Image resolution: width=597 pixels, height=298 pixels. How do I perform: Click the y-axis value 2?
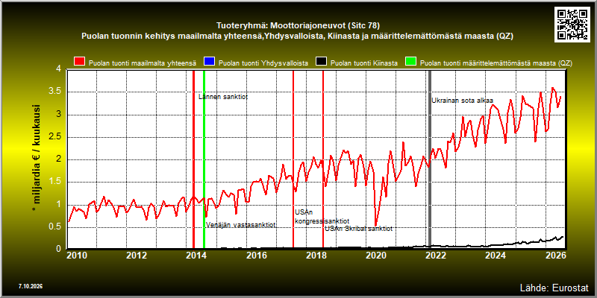coord(59,159)
